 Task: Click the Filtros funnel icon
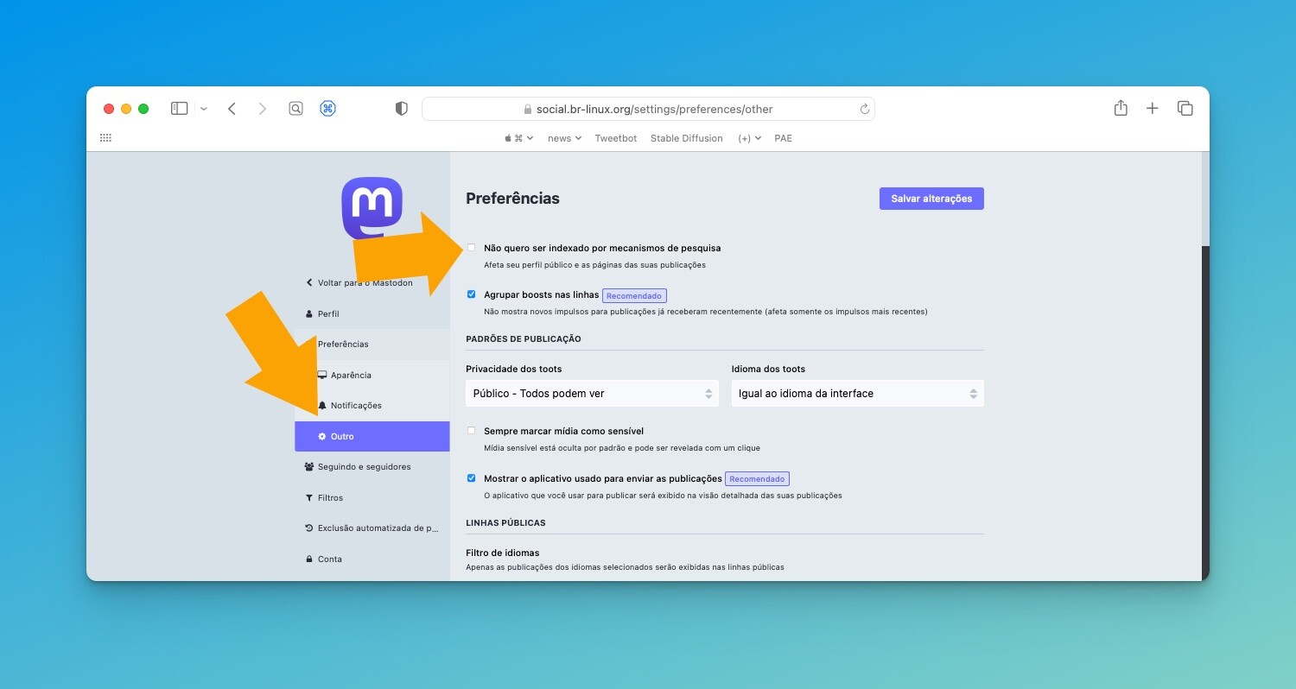click(x=308, y=497)
